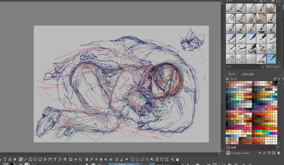This screenshot has width=284, height=165.
Task: Click the add color plus icon
Action: point(260,153)
